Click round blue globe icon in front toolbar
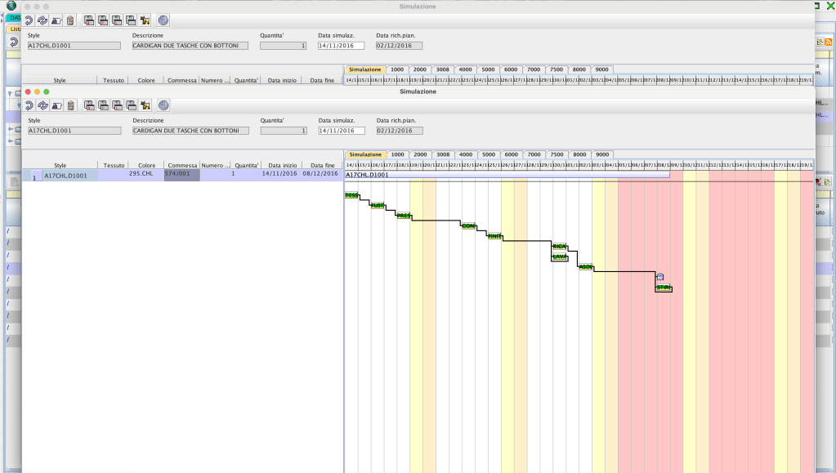836x473 pixels. click(163, 105)
